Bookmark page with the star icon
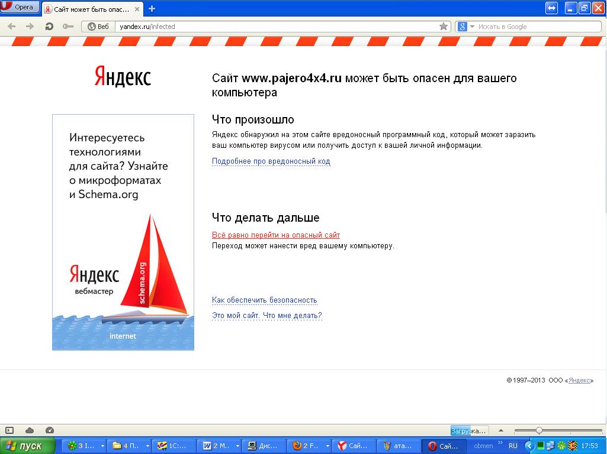607x454 pixels. 444,27
